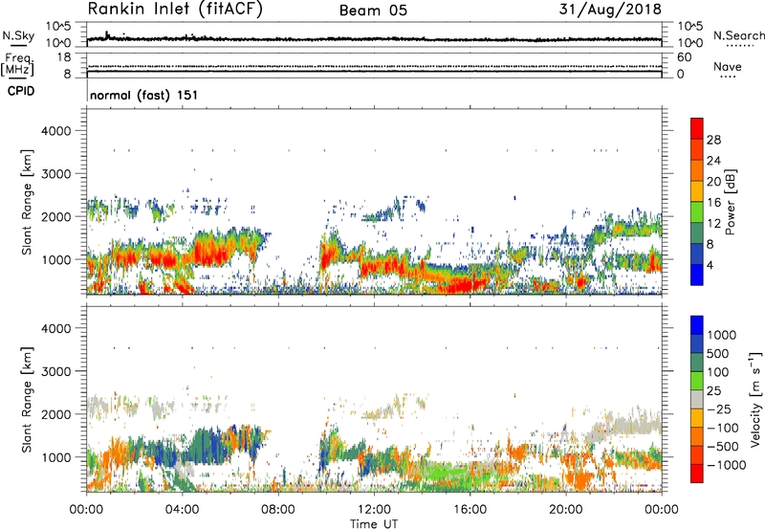This screenshot has height=530, width=765.
Task: Click the '60' Nave tick label
Action: [684, 57]
